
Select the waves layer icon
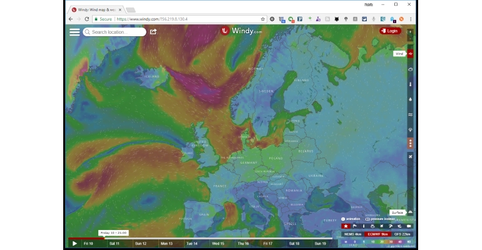(x=411, y=115)
